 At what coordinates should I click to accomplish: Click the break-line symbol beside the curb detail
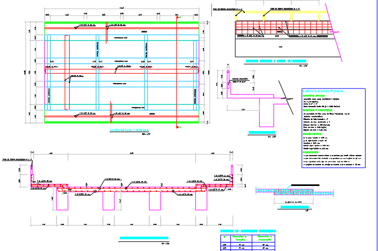click(287, 99)
